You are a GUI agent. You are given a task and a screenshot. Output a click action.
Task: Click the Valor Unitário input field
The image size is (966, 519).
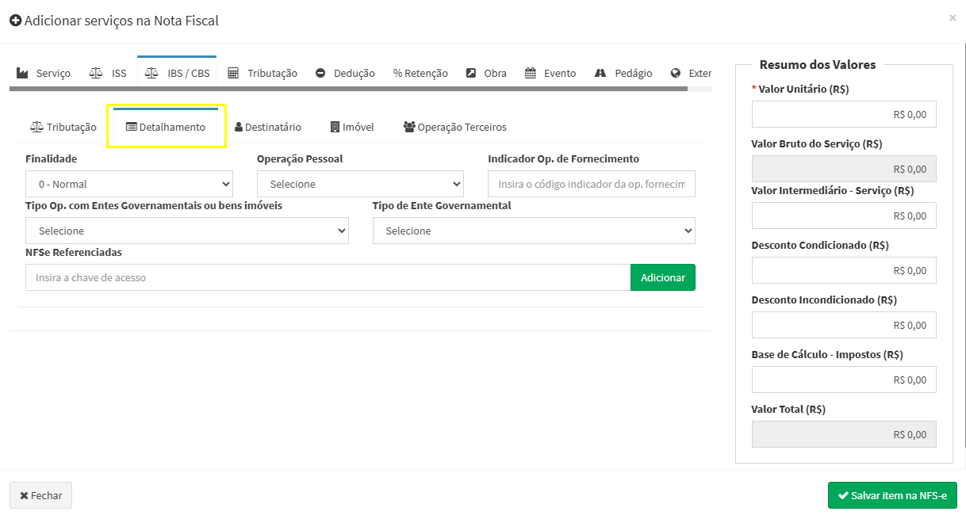tap(844, 114)
